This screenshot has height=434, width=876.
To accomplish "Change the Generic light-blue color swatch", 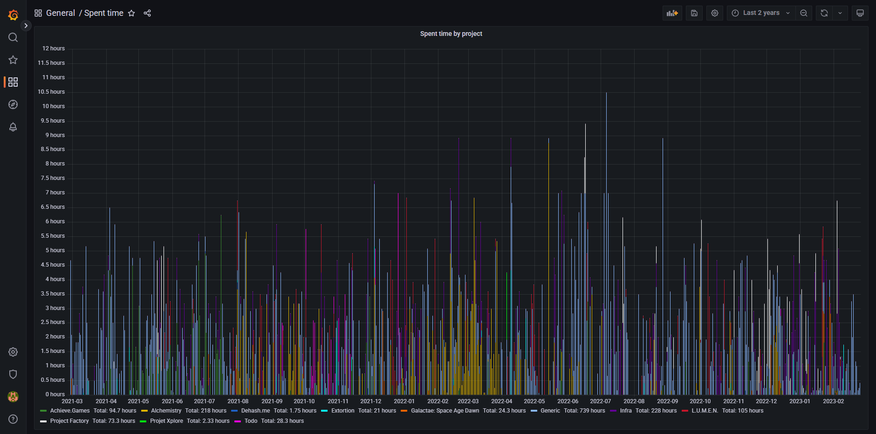I will [x=534, y=411].
